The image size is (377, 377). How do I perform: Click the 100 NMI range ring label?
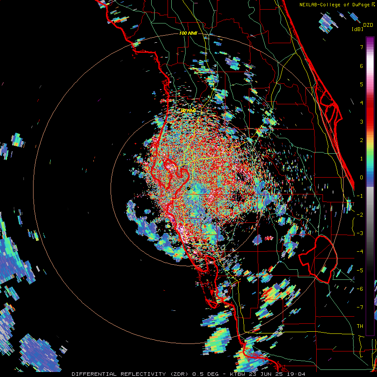tap(188, 33)
